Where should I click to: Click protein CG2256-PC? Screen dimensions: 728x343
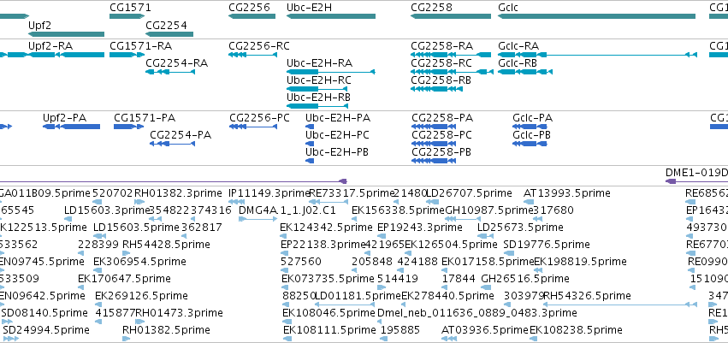click(259, 118)
